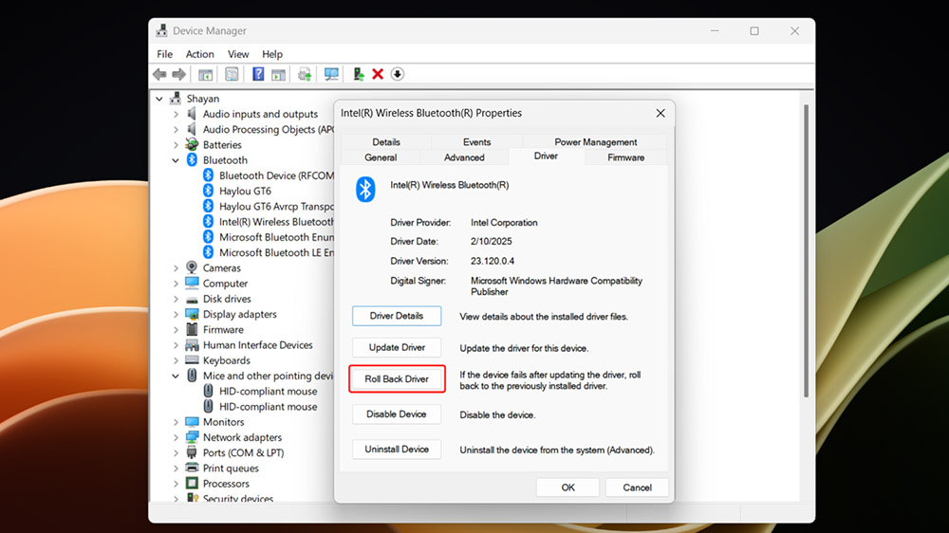Expand the Monitors node chevron

click(x=177, y=422)
